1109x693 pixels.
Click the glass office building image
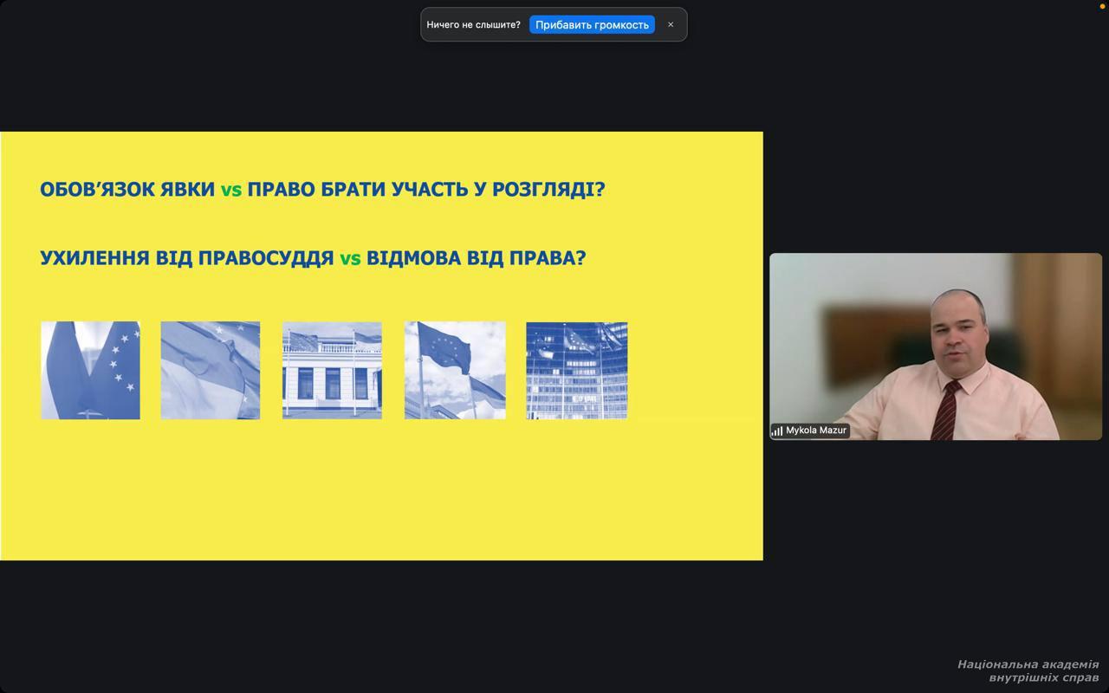[577, 371]
